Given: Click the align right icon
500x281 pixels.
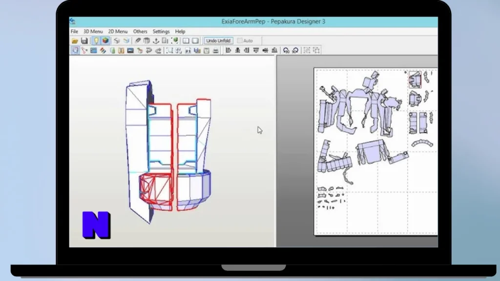Looking at the screenshot, I should coord(247,50).
